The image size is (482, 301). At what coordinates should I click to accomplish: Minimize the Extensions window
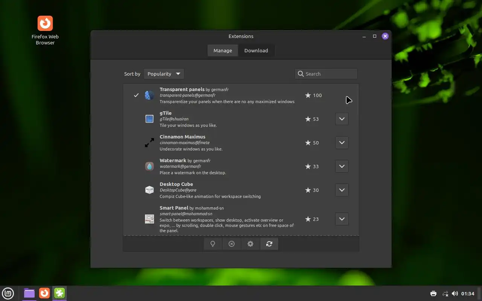(x=364, y=36)
